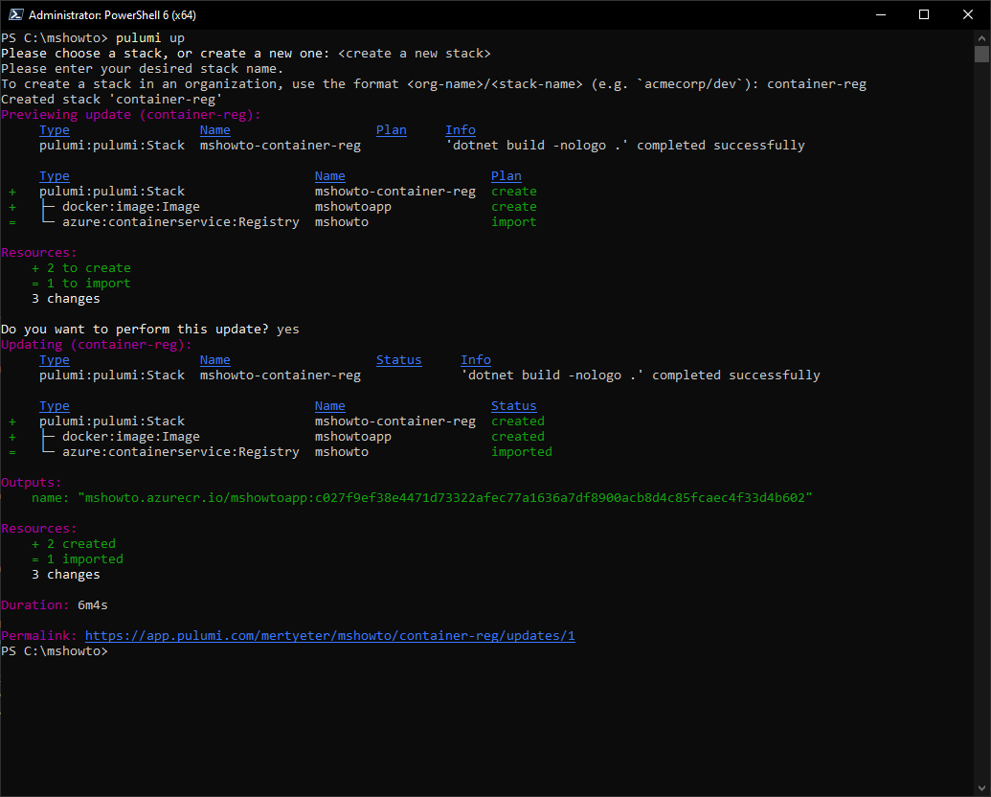Click 'docker:image:Image' in the preview table
This screenshot has width=991, height=797.
click(131, 207)
